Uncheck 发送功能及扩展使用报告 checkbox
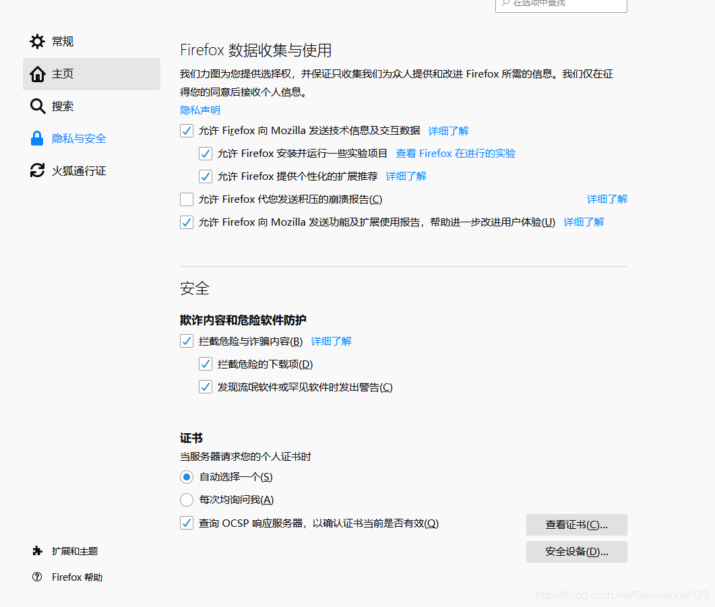Screen dimensions: 715x607 [x=187, y=222]
